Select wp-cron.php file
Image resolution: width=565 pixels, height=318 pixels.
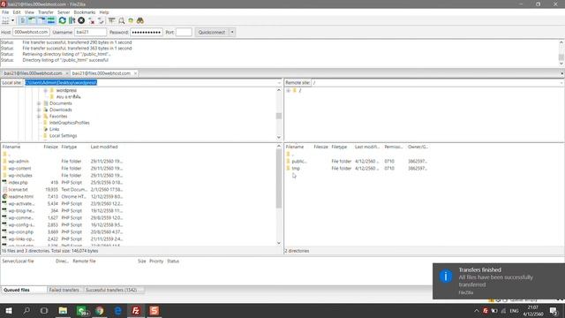pos(21,231)
